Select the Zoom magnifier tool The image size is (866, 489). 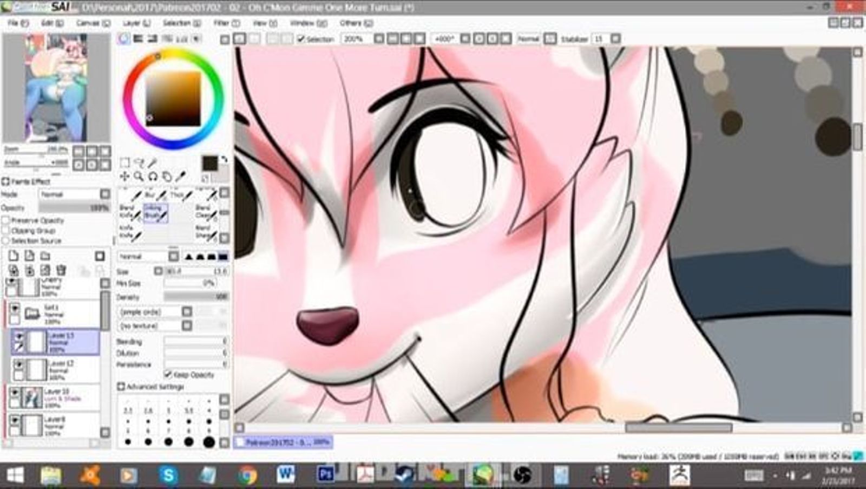pos(139,177)
